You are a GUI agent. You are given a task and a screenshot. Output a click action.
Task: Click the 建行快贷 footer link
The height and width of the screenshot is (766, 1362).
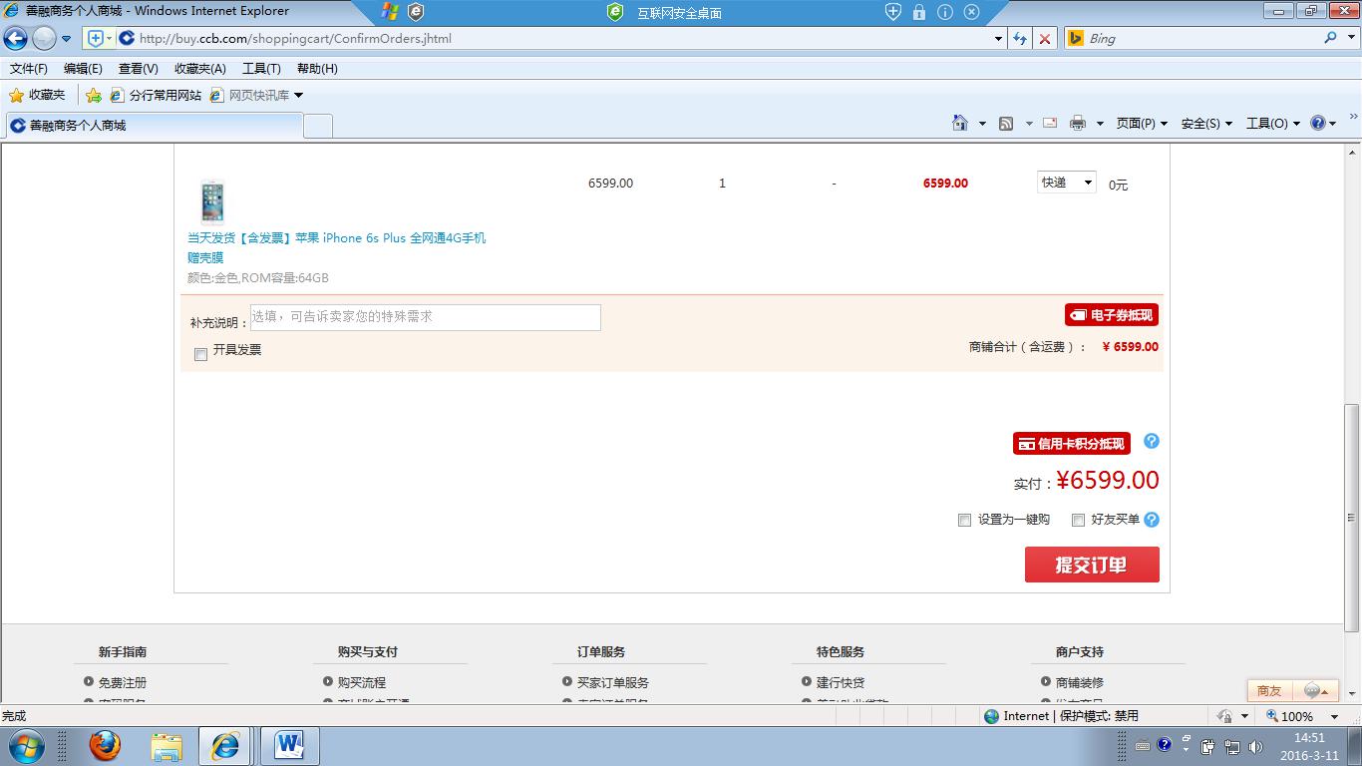point(840,683)
